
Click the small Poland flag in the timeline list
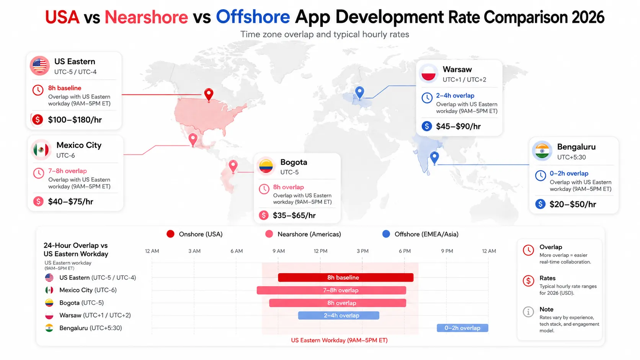pos(49,315)
